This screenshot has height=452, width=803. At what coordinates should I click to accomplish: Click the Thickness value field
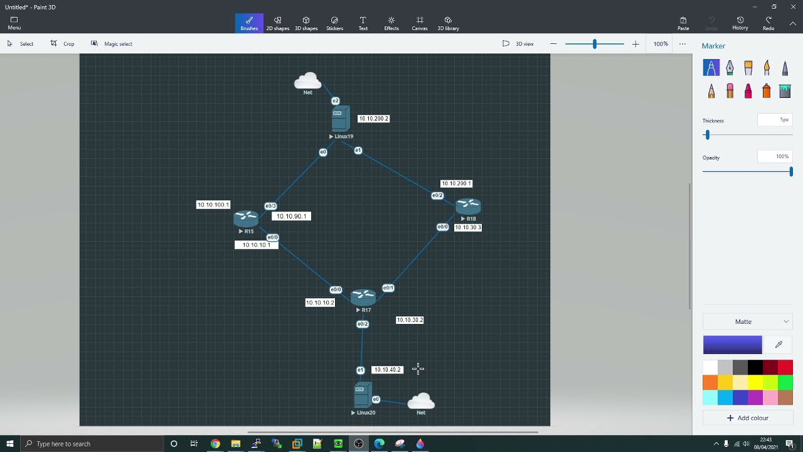pyautogui.click(x=775, y=119)
